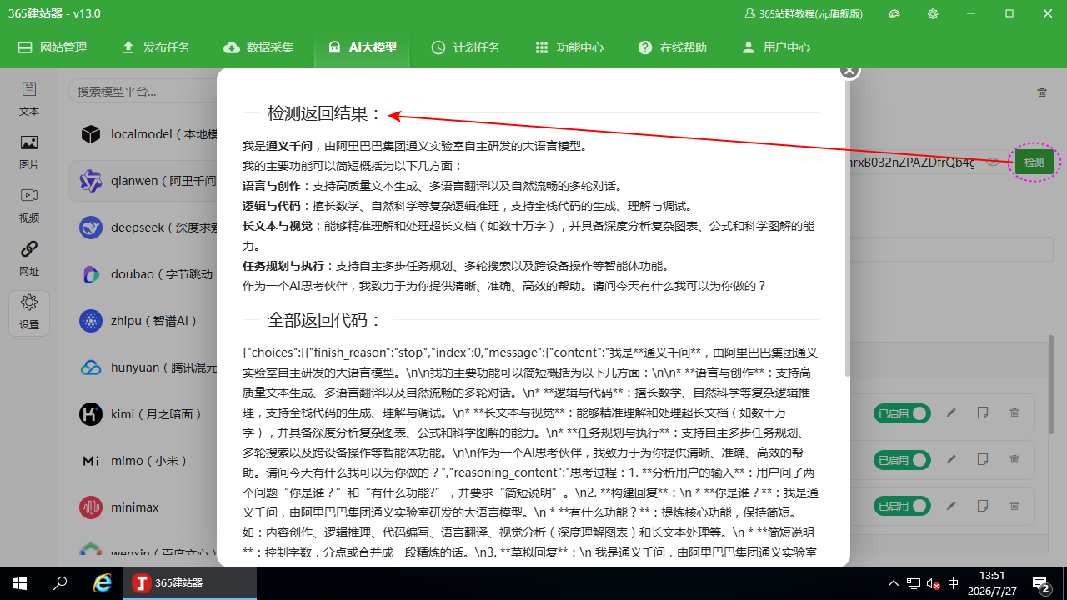The height and width of the screenshot is (600, 1067).
Task: Open the theme palette in the title bar
Action: tap(894, 13)
